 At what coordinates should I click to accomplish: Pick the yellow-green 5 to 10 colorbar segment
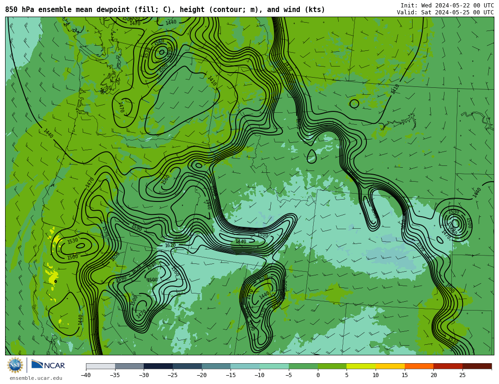pyautogui.click(x=361, y=366)
